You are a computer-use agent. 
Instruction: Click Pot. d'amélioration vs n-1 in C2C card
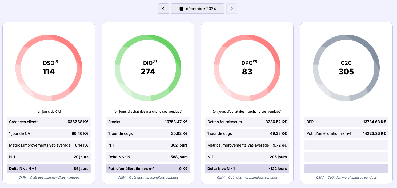click(346, 133)
